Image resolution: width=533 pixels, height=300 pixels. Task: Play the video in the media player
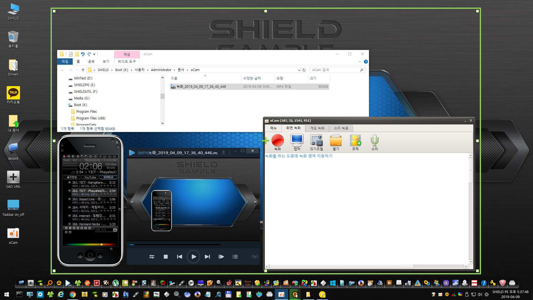[193, 257]
